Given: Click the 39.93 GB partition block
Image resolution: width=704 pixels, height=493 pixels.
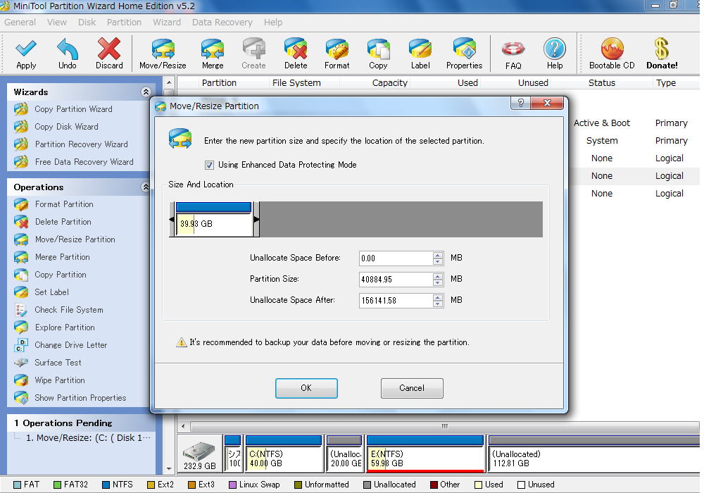Looking at the screenshot, I should (214, 219).
